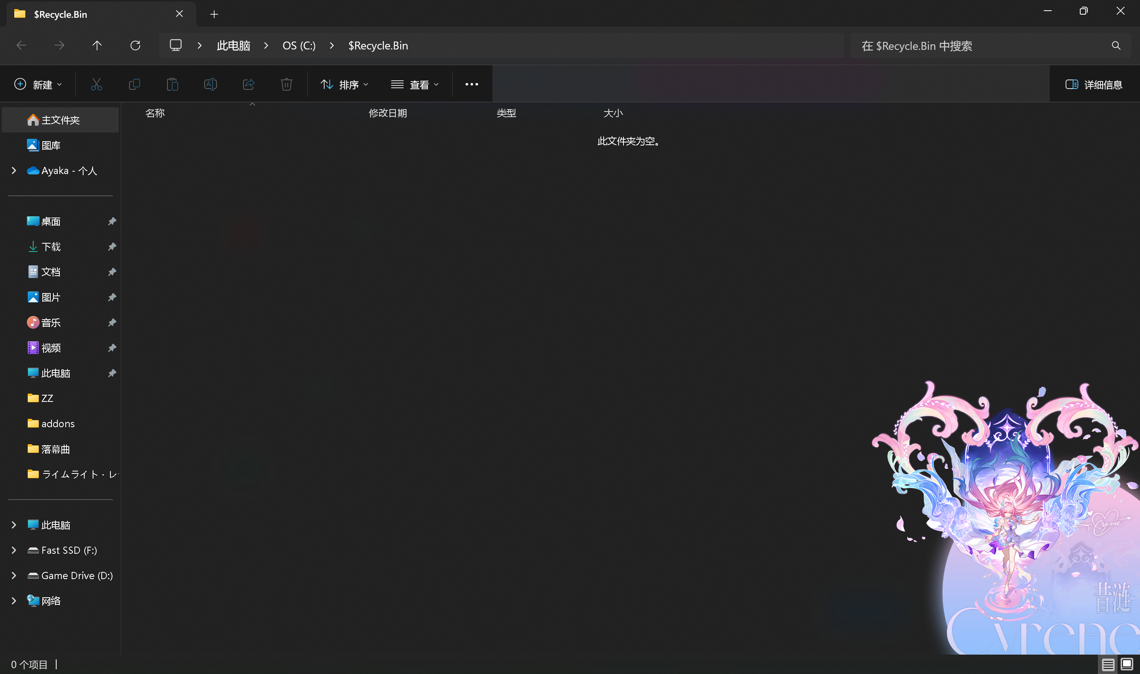Screen dimensions: 1140x674
Task: Click the Share icon in toolbar
Action: coord(249,85)
